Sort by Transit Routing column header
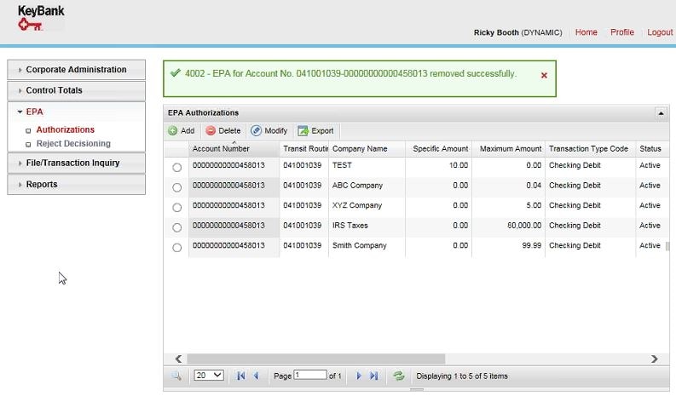The height and width of the screenshot is (396, 676). (x=304, y=149)
